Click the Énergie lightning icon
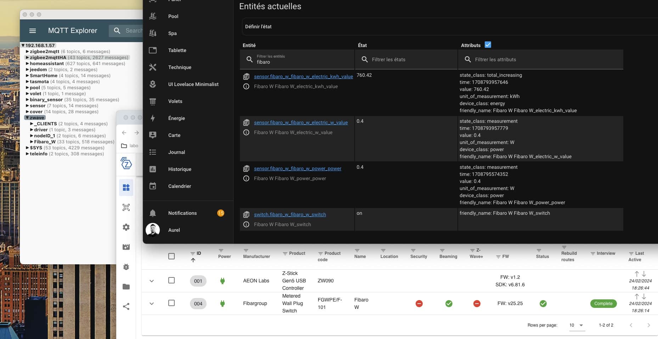658x339 pixels. (x=153, y=118)
